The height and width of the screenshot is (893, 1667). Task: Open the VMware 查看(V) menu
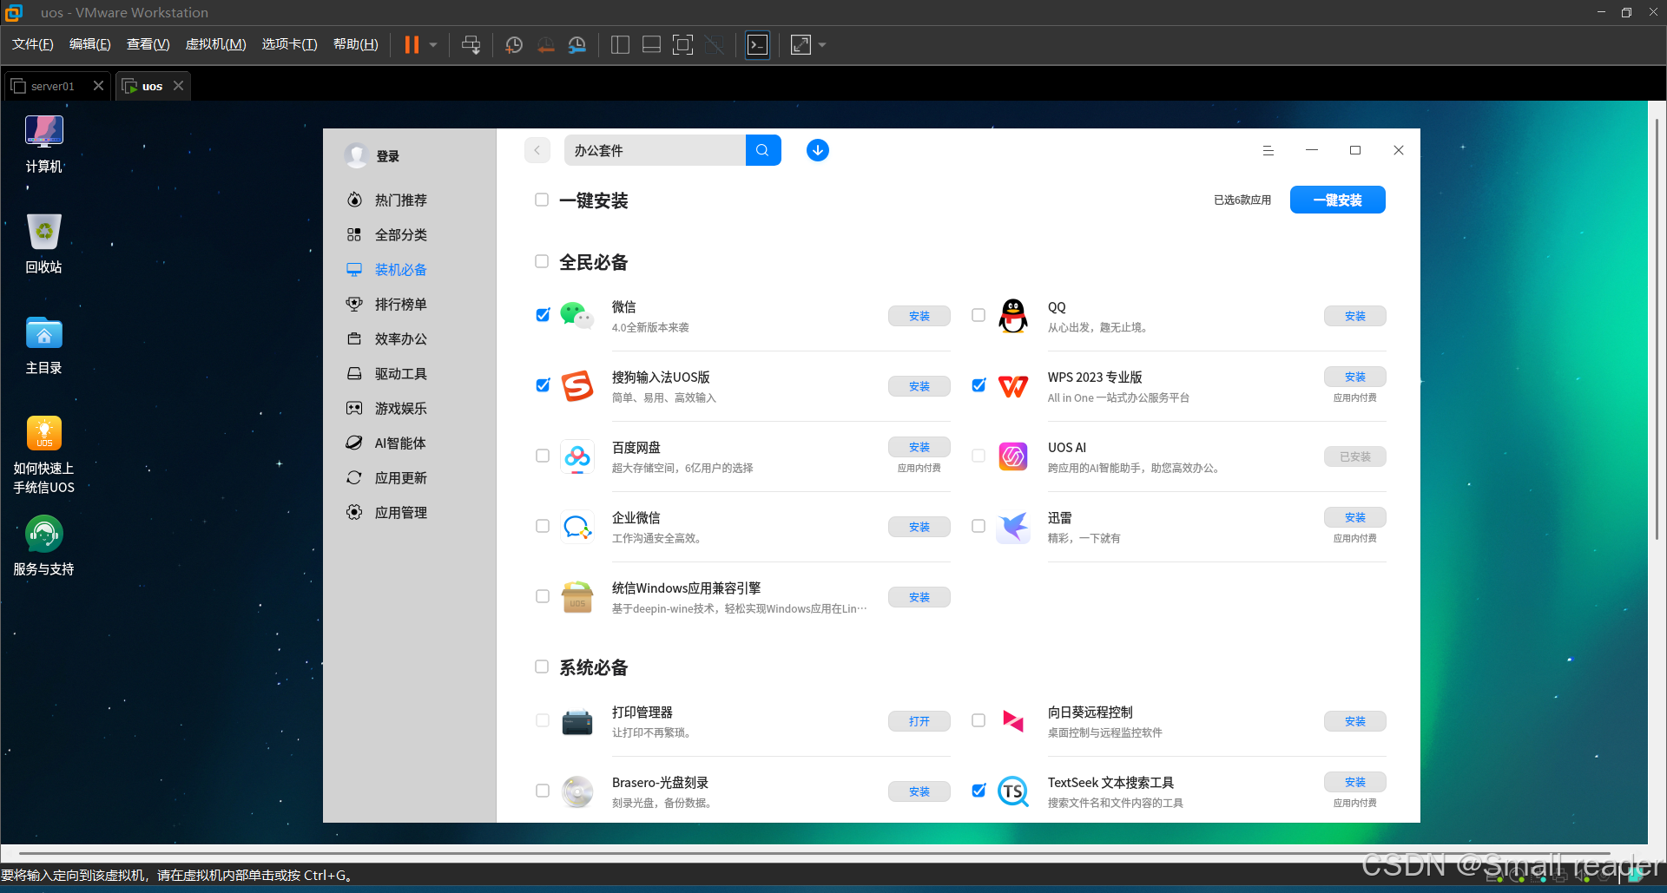(x=148, y=44)
